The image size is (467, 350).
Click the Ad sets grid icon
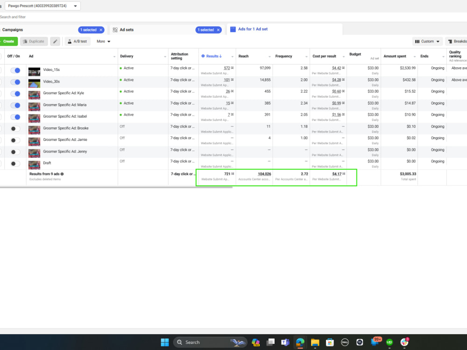coord(115,30)
